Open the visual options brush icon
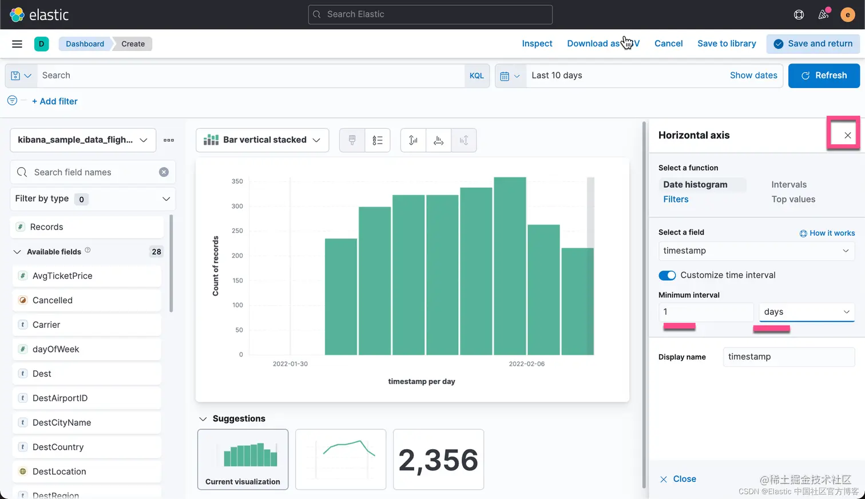Viewport: 865px width, 499px height. (x=352, y=140)
